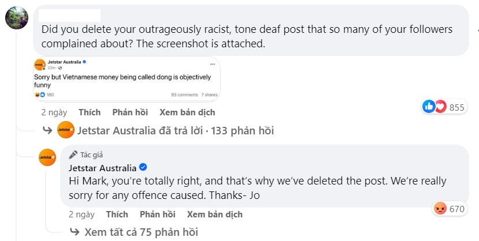Open the 855 reactions count list

[x=456, y=107]
